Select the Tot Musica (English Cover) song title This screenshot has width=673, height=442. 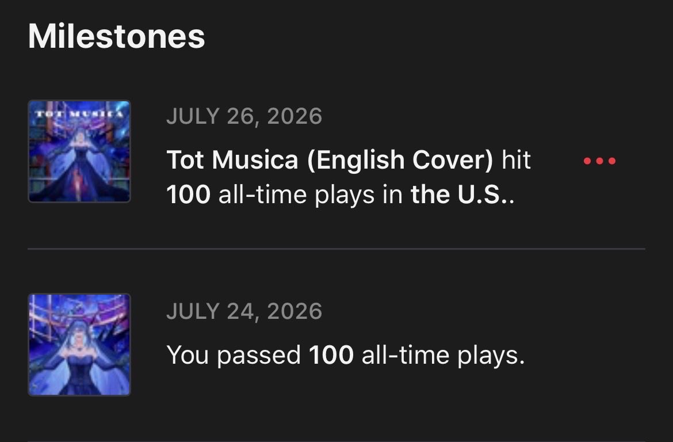(330, 160)
